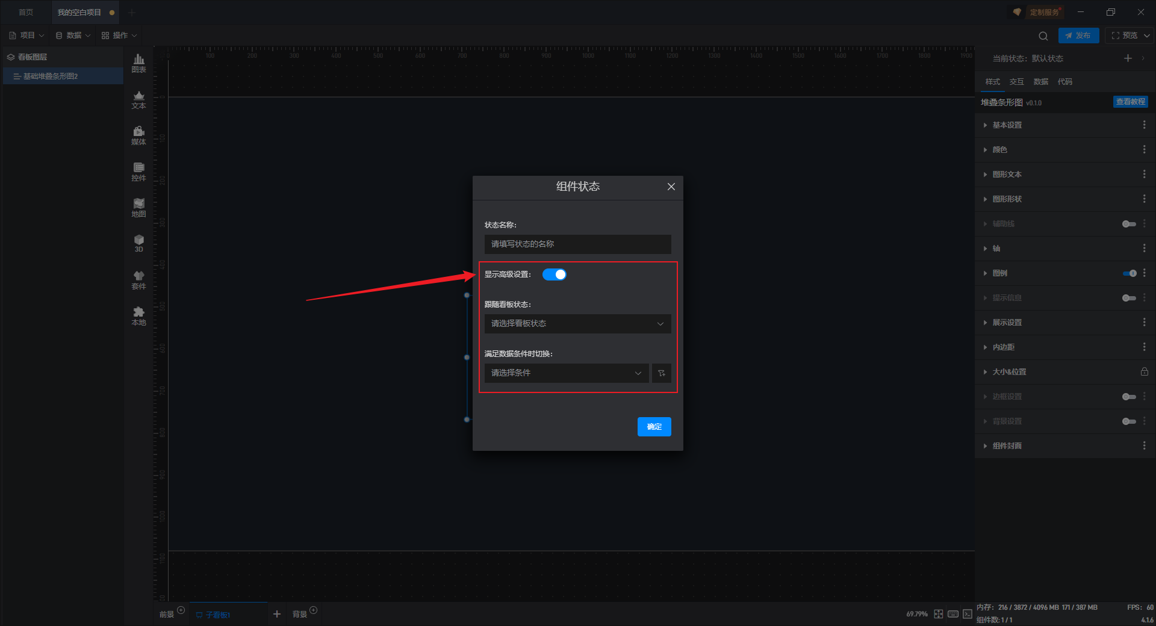Enable the 背景设置 toggle
1156x626 pixels.
(x=1129, y=421)
